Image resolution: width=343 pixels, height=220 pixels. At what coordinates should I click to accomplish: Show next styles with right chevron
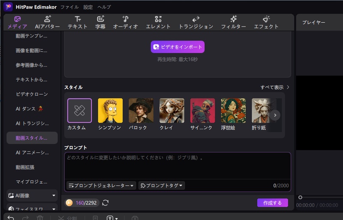[x=275, y=115]
